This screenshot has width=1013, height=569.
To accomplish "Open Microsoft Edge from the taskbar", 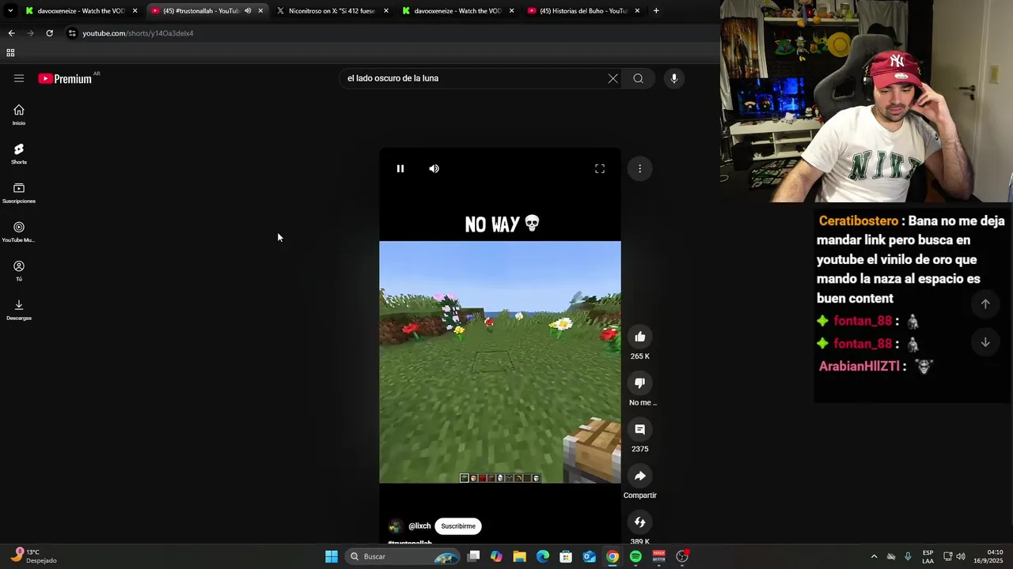I will point(543,556).
